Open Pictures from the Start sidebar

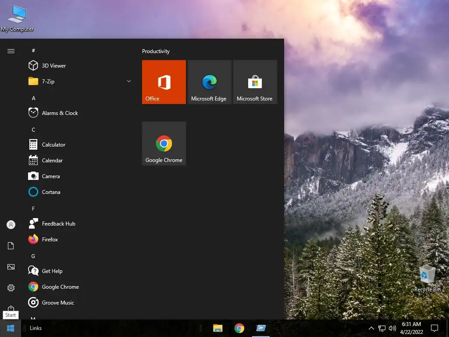[11, 267]
